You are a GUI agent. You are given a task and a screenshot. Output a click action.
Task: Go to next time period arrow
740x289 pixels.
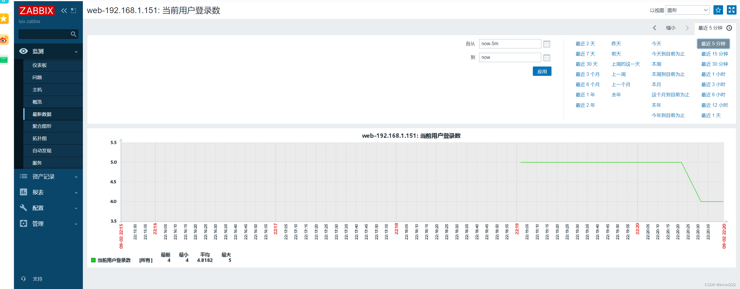click(687, 28)
